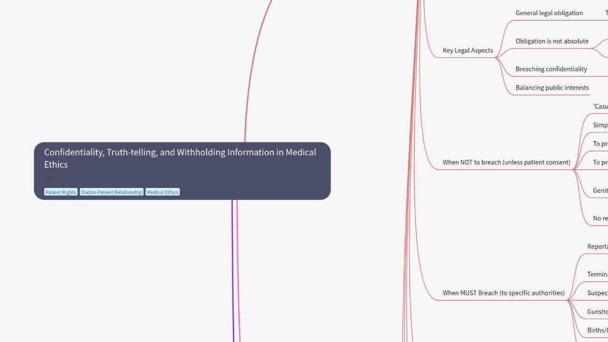Collapse the Key Legal Aspects branch junction
The height and width of the screenshot is (342, 608).
coord(495,57)
